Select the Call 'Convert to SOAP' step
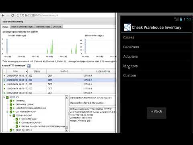Viewport: 193px width, 145px height. point(26,112)
